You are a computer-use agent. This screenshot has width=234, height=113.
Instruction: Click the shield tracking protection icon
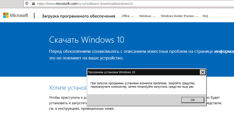point(27,4)
